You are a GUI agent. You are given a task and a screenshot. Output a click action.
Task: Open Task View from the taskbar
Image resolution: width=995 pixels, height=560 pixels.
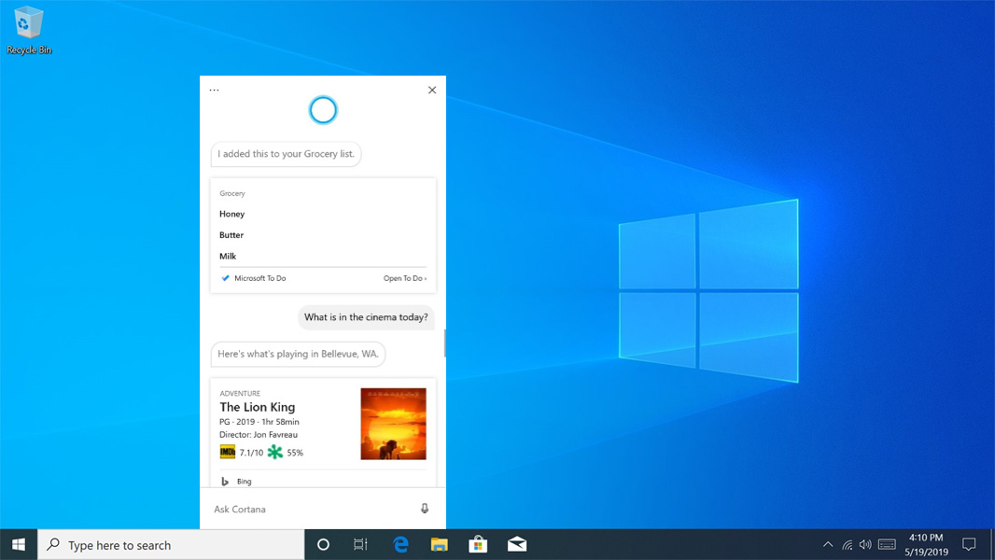pyautogui.click(x=360, y=545)
